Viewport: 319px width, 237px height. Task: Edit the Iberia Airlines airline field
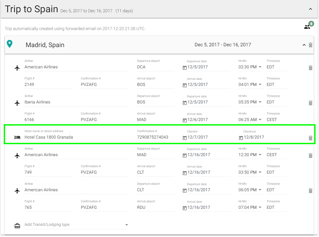[77, 102]
